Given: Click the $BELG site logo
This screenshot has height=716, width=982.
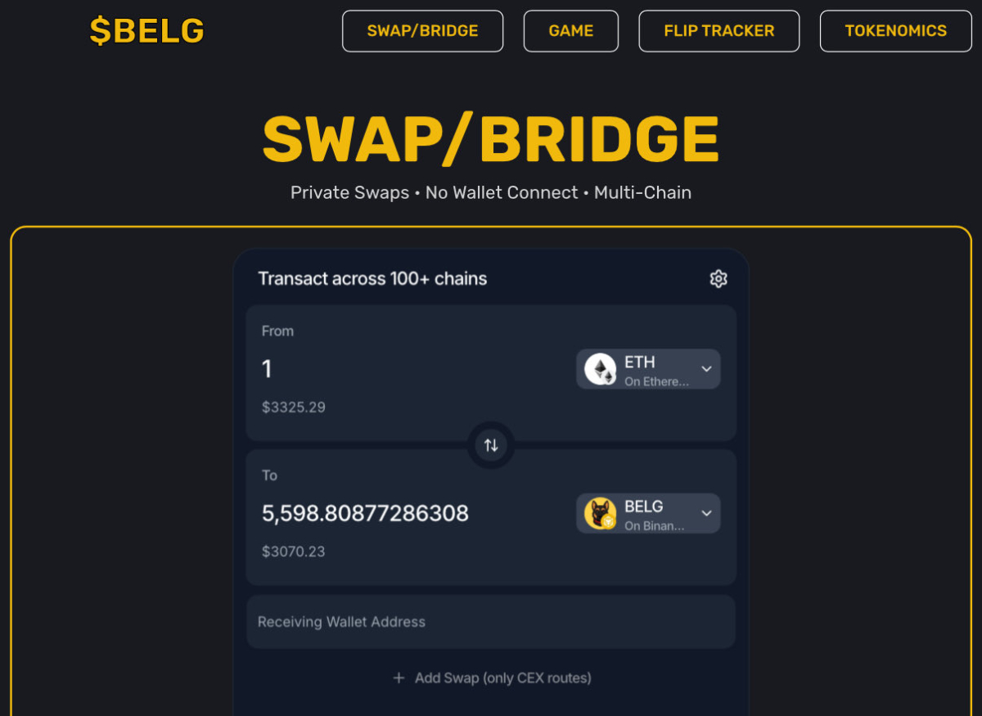Looking at the screenshot, I should coord(146,30).
